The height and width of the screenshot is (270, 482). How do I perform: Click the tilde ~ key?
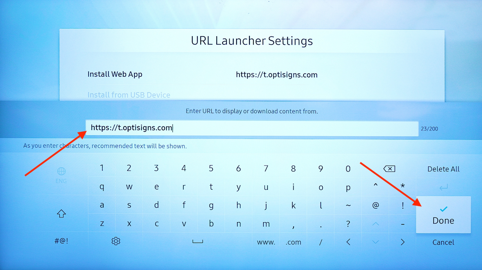[x=348, y=205]
